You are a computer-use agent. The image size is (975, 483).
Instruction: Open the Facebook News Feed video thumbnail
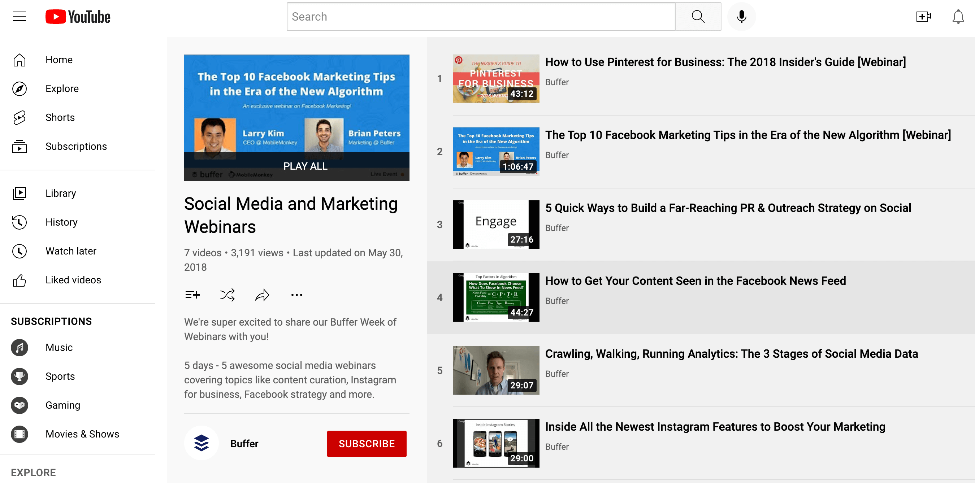point(496,297)
